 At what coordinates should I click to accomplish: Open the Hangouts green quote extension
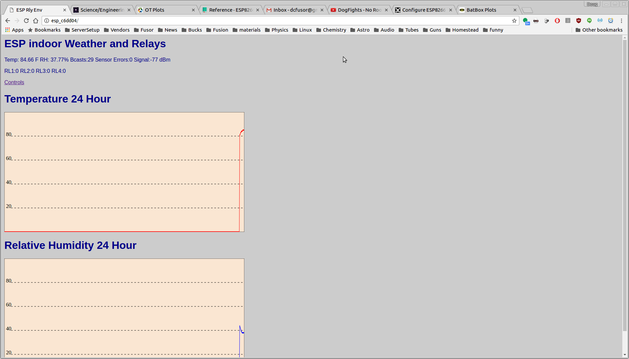[x=589, y=21]
